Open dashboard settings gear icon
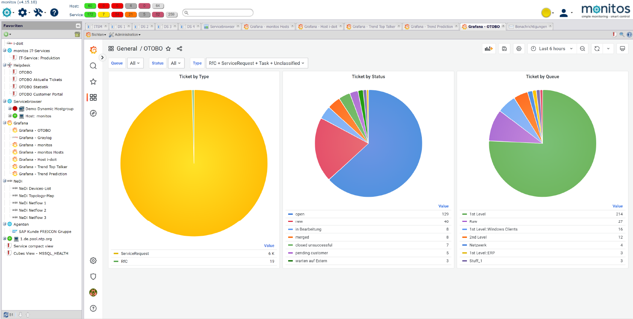 (x=519, y=49)
